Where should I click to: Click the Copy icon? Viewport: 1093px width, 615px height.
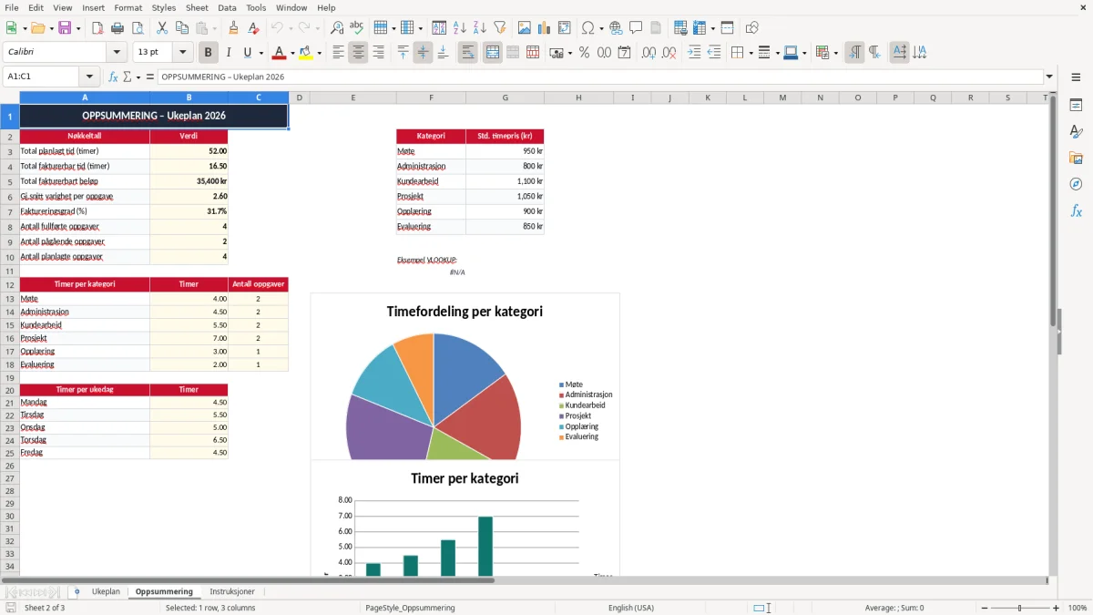pos(181,28)
